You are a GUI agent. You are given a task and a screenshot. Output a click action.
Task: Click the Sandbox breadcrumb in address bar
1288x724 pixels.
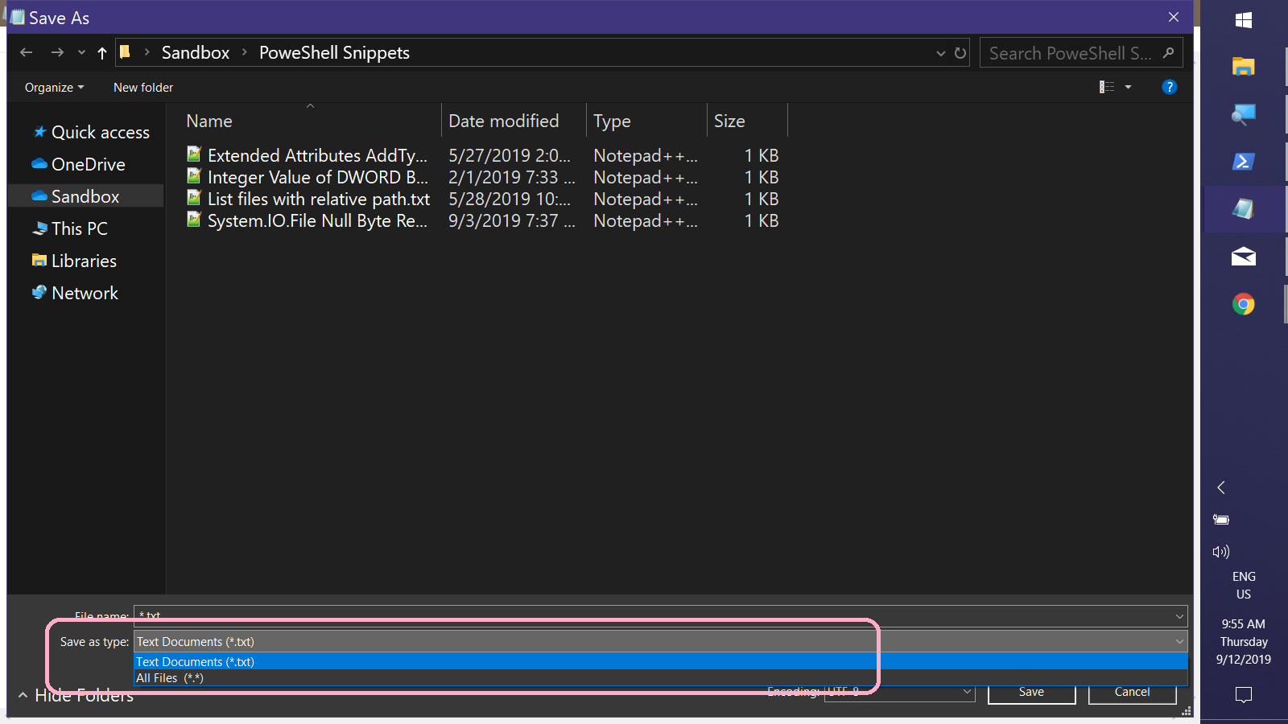(x=196, y=52)
